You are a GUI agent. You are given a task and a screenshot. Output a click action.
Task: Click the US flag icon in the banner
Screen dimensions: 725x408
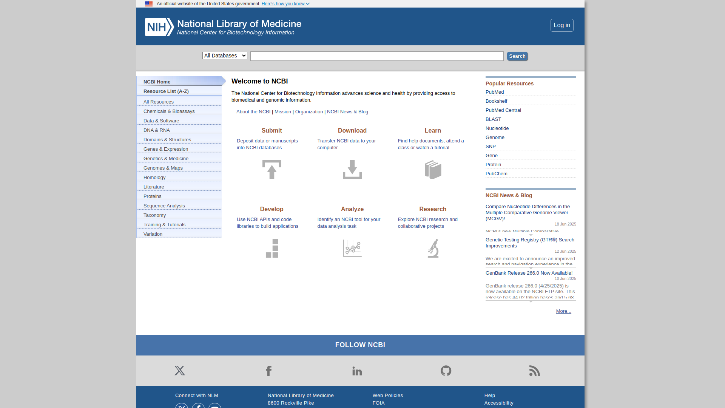pyautogui.click(x=149, y=4)
